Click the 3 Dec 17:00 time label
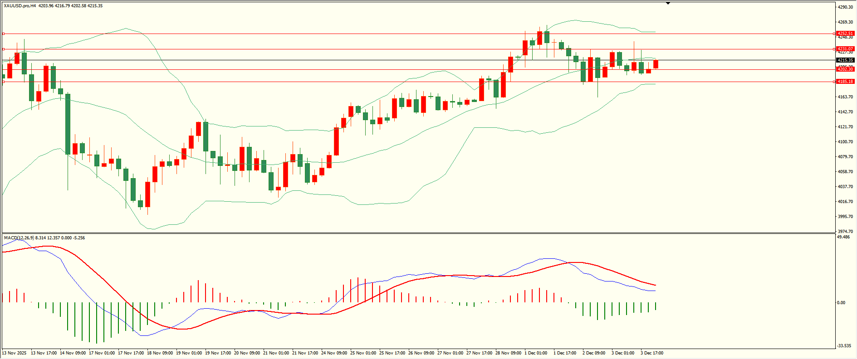Image resolution: width=857 pixels, height=359 pixels. (x=651, y=353)
